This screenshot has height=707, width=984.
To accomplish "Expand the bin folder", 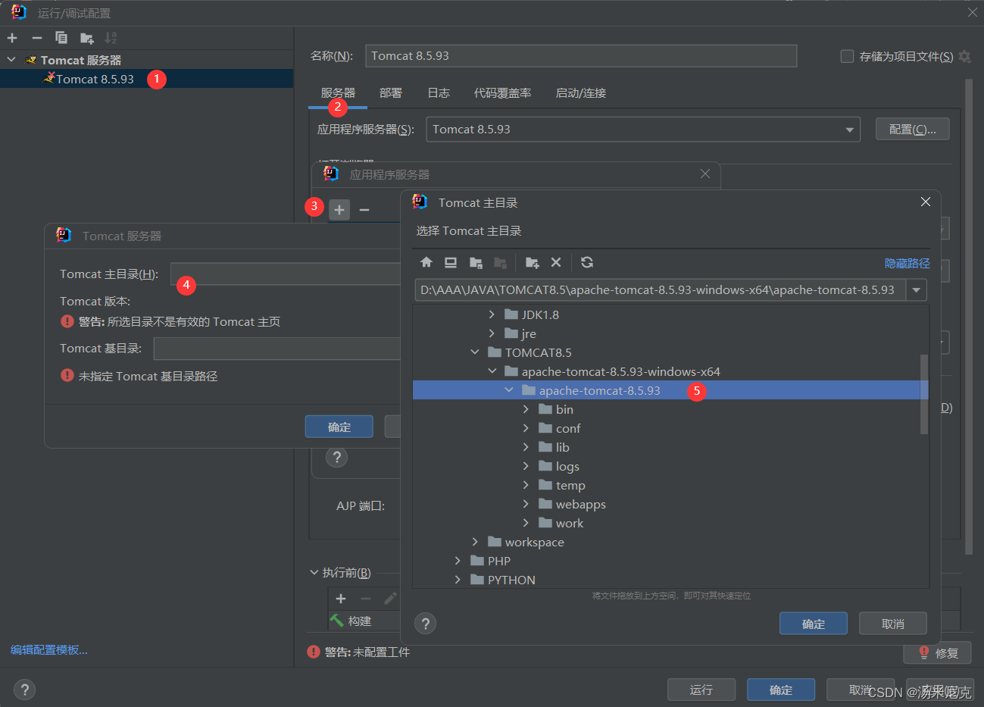I will point(526,409).
